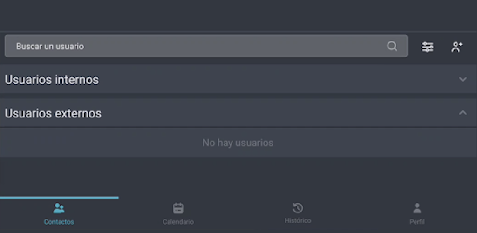This screenshot has width=477, height=233.
Task: Click the Histórico clock icon
Action: (x=298, y=208)
